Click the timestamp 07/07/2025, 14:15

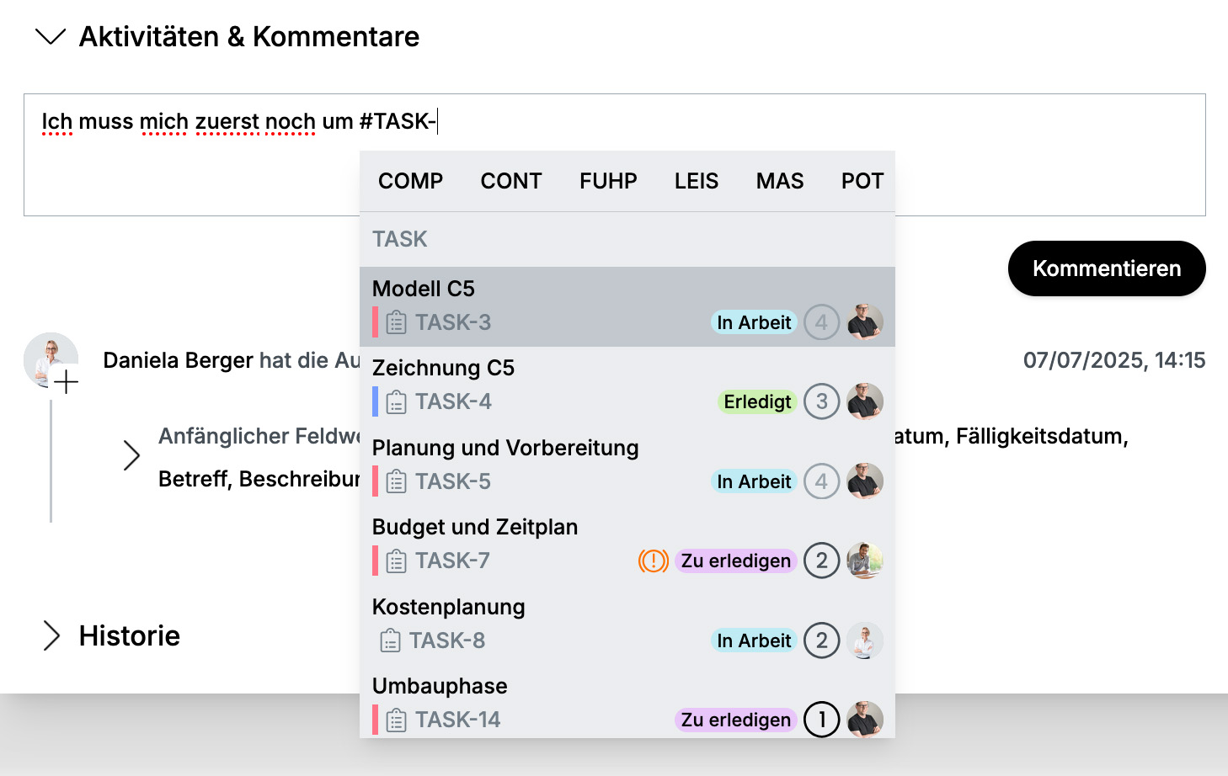pyautogui.click(x=1114, y=360)
